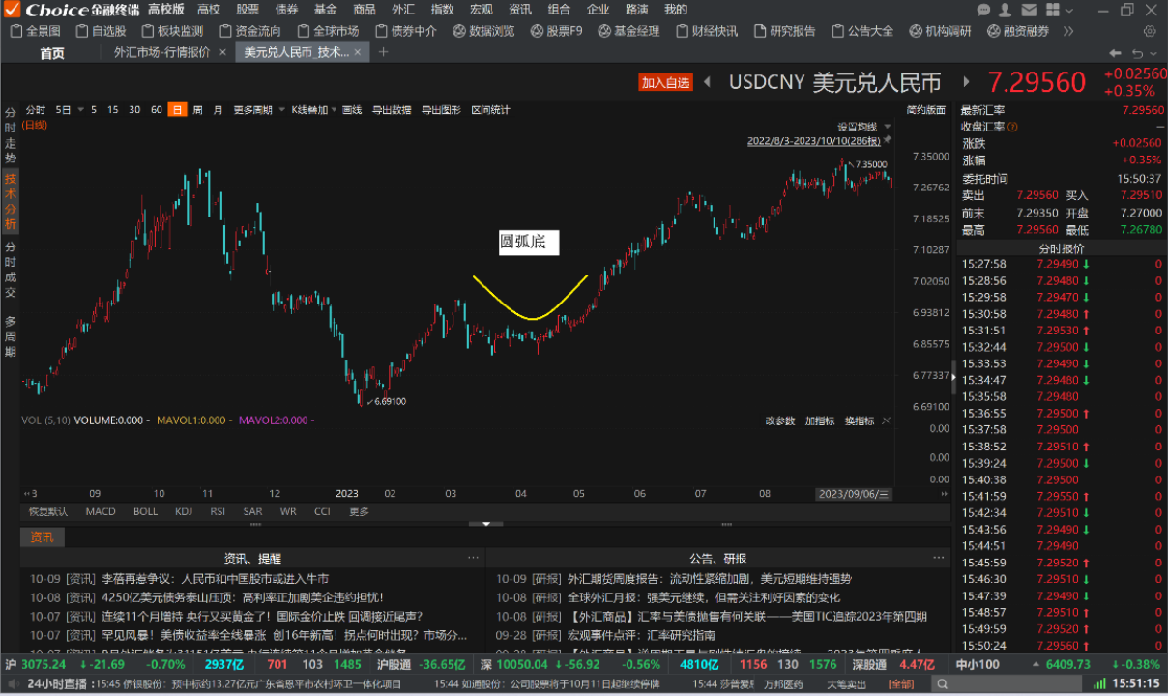Open 资金流向 fund flow view
This screenshot has width=1168, height=696.
249,31
